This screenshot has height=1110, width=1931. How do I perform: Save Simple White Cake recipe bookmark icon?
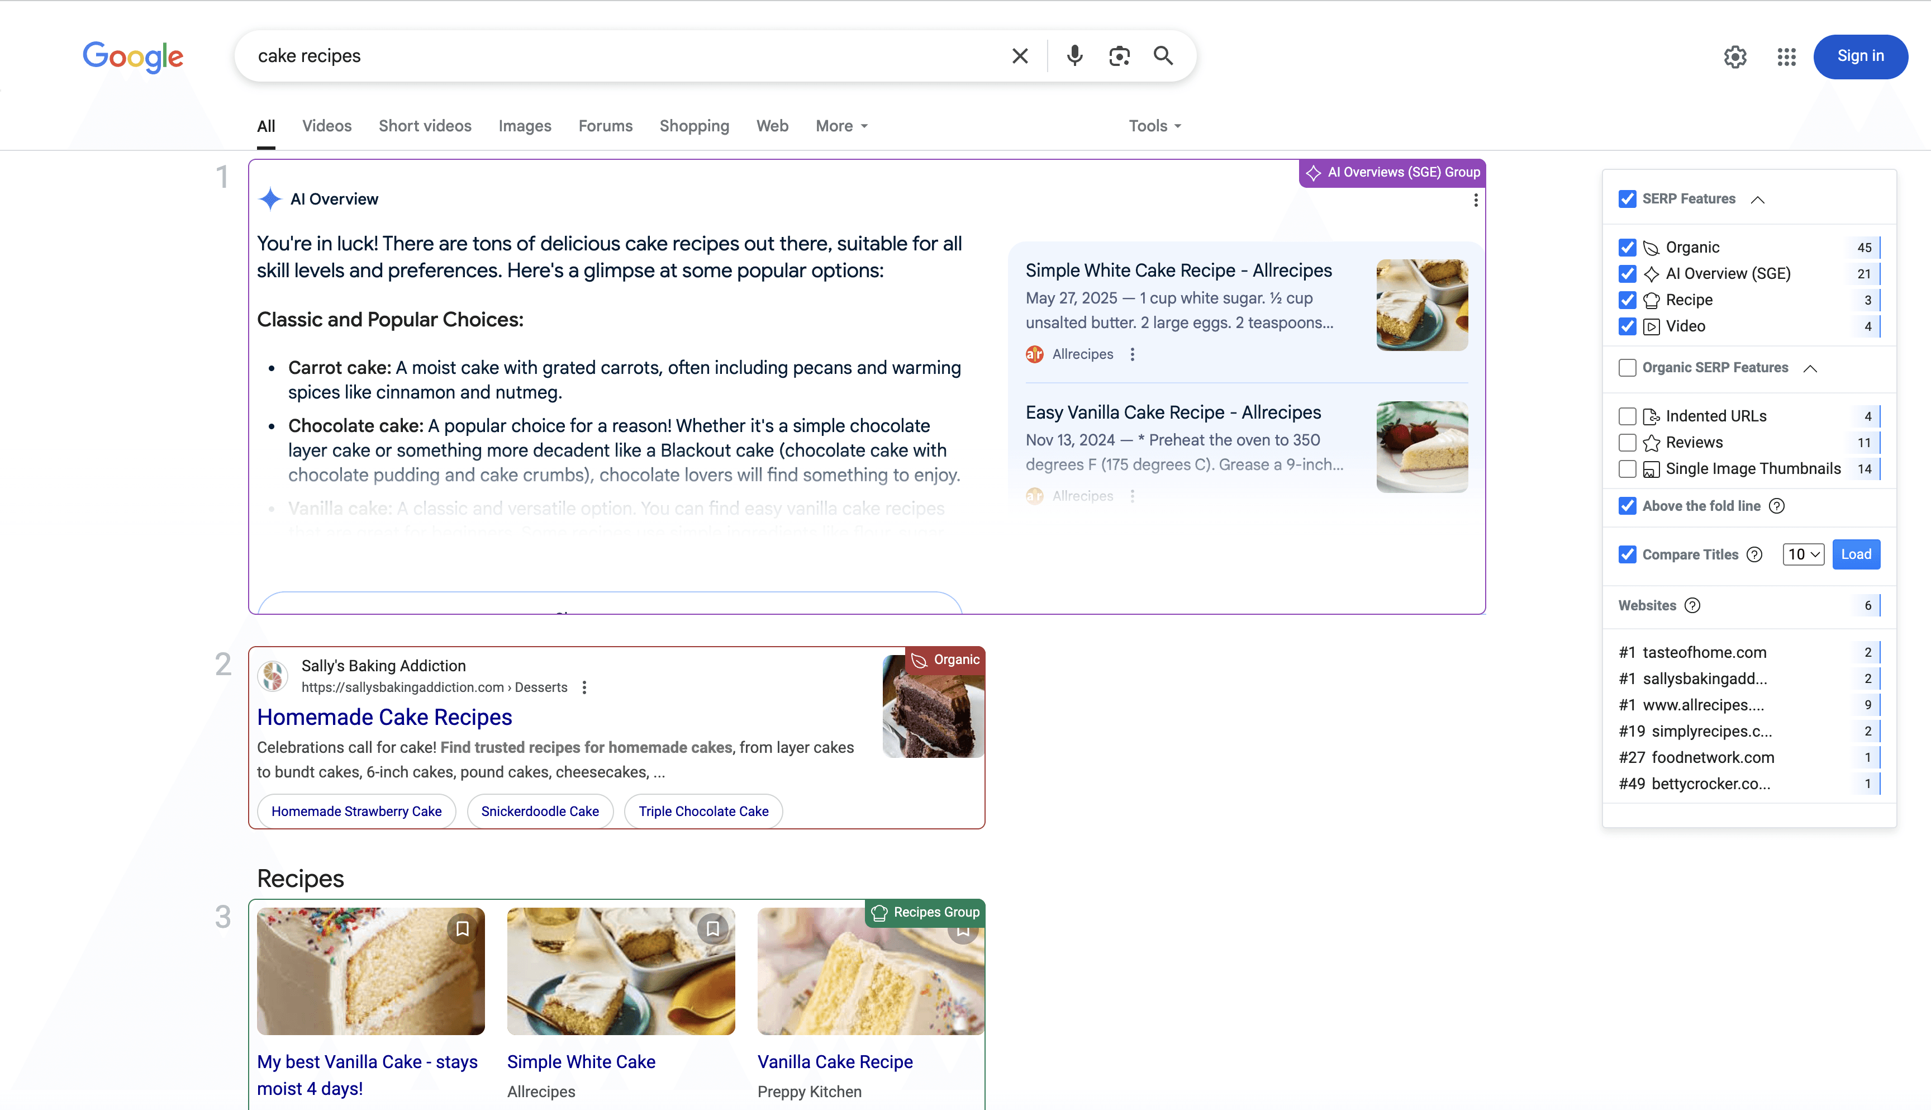click(712, 928)
